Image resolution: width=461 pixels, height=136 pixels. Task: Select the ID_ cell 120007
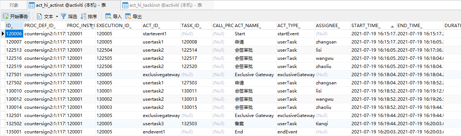pyautogui.click(x=14, y=42)
